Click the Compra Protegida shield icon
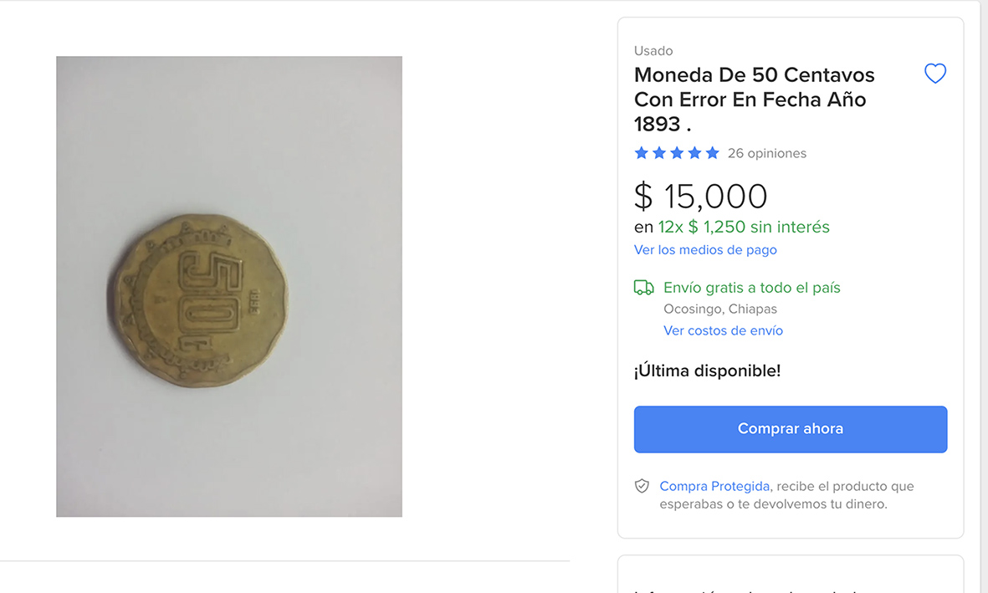 click(642, 486)
